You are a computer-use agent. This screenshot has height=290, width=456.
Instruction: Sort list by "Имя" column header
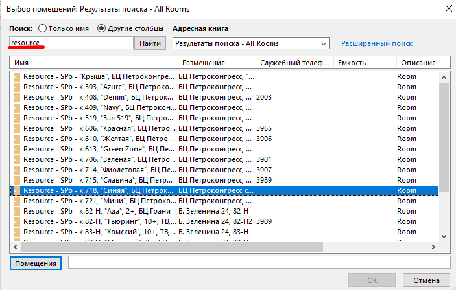[x=94, y=63]
